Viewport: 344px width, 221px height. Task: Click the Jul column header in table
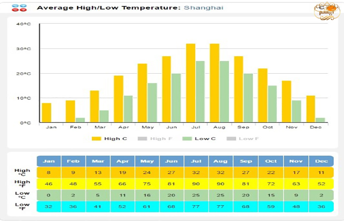(x=196, y=161)
